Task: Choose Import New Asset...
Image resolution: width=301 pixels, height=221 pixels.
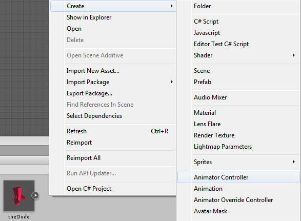Action: (x=93, y=71)
